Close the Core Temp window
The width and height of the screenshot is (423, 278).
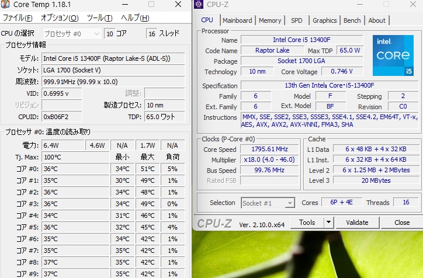coord(178,4)
